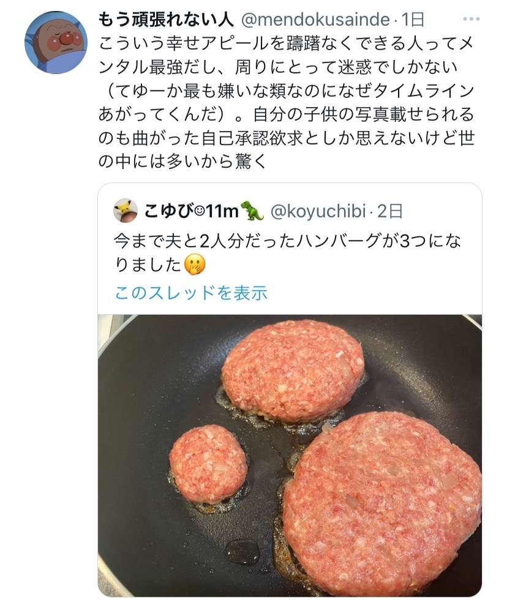Click the dinosaur emoji beside こゆび's name
The height and width of the screenshot is (605, 507).
point(252,211)
